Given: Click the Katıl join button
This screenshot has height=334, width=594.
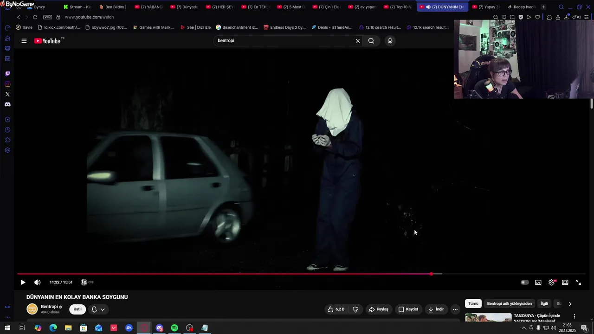Looking at the screenshot, I should coord(77,309).
